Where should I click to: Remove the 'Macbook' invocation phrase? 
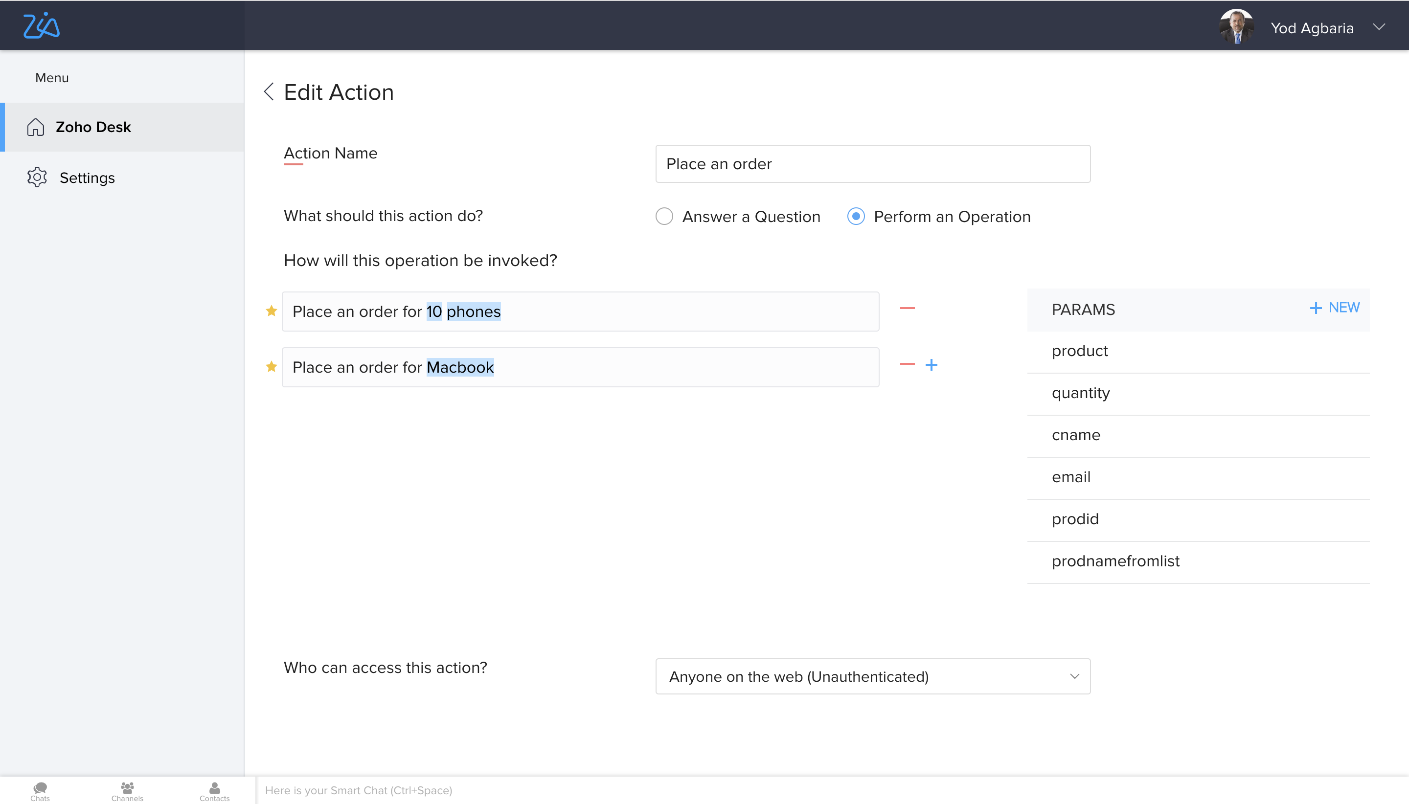coord(907,364)
